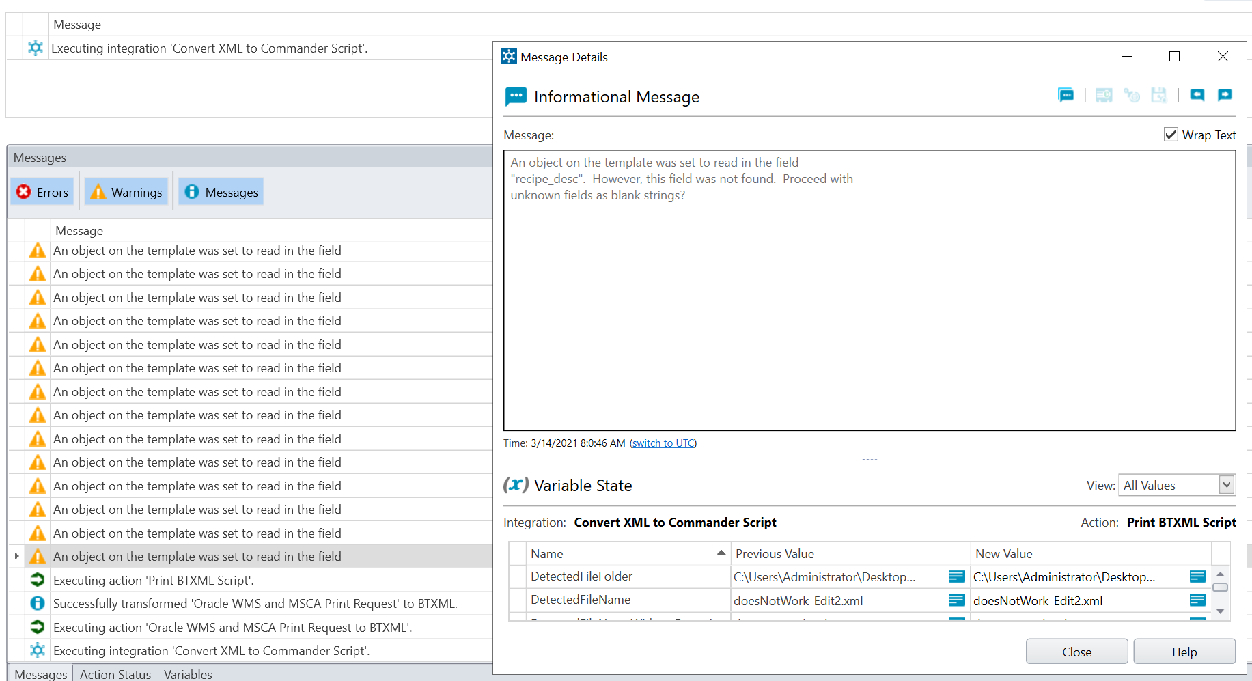Open full New Value of DetectedFileFolder
Image resolution: width=1252 pixels, height=681 pixels.
[1197, 576]
